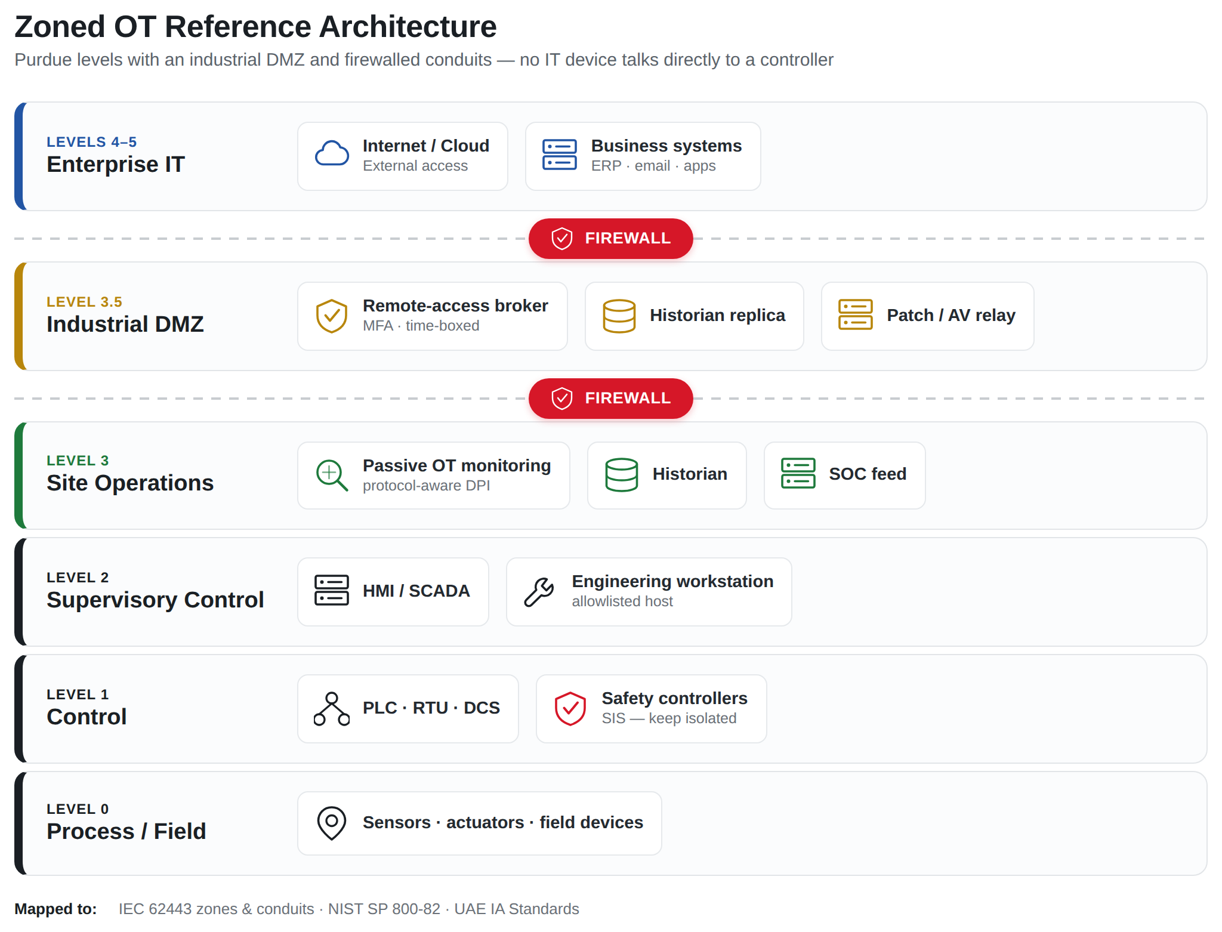Image resolution: width=1222 pixels, height=932 pixels.
Task: Click the shield icon in the lower FIREWALL badge
Action: pos(562,399)
